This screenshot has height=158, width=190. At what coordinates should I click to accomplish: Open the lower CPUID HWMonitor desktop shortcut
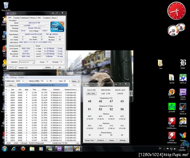172,138
